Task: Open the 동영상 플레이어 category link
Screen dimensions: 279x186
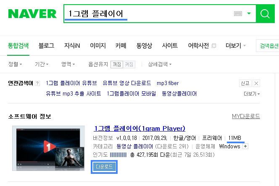Action: pos(134,146)
